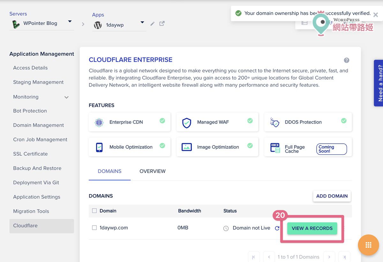Go to Bot Protection settings
The height and width of the screenshot is (262, 383).
pyautogui.click(x=30, y=111)
